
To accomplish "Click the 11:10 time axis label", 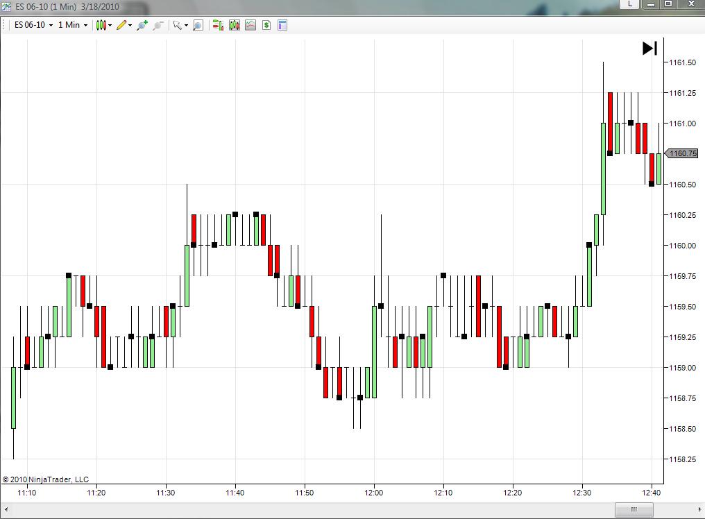I will pos(27,493).
